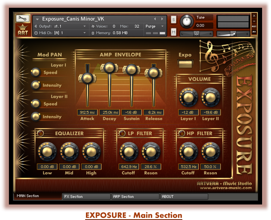
Task: Click the Layer I volume knob
Action: pyautogui.click(x=188, y=98)
